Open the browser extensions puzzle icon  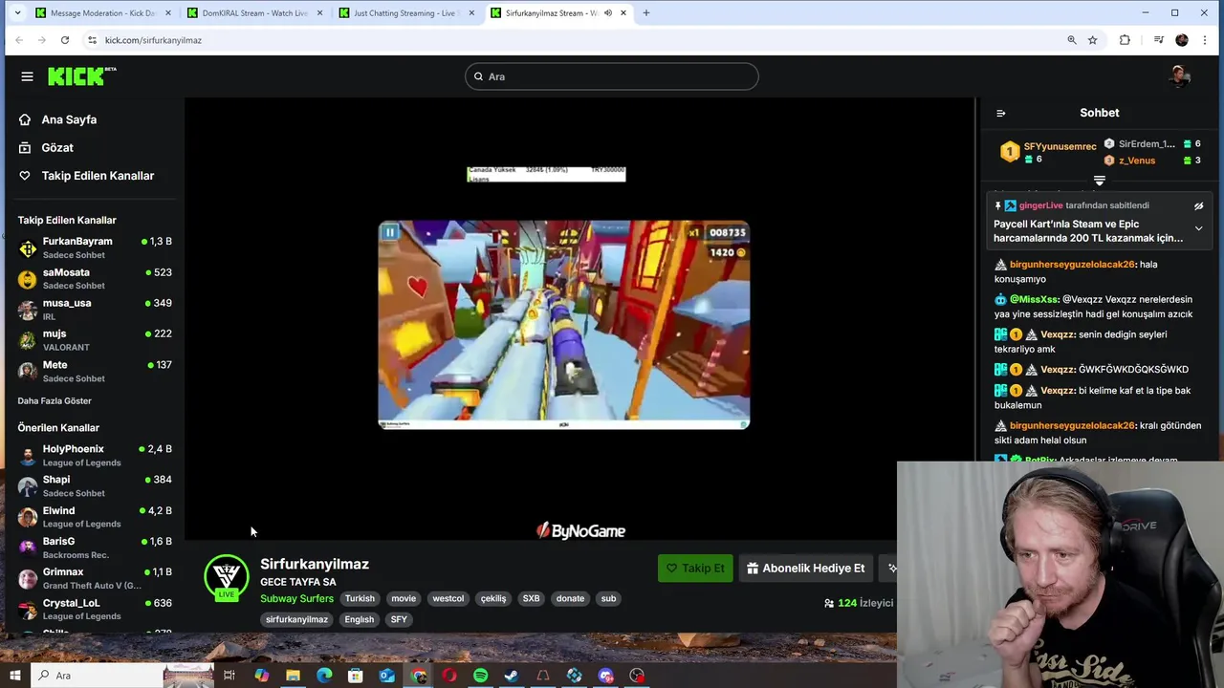[x=1125, y=40]
